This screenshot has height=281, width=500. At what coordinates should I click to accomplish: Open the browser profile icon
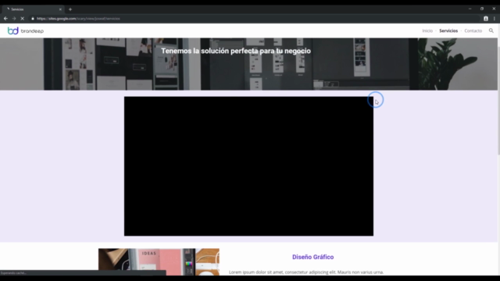point(486,19)
